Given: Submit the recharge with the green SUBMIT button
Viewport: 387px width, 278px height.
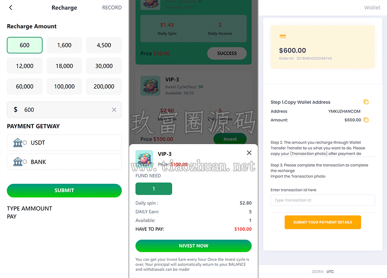Looking at the screenshot, I should click(x=64, y=190).
